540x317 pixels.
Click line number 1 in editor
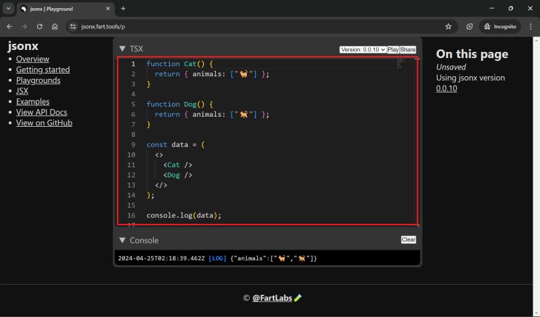(x=133, y=63)
